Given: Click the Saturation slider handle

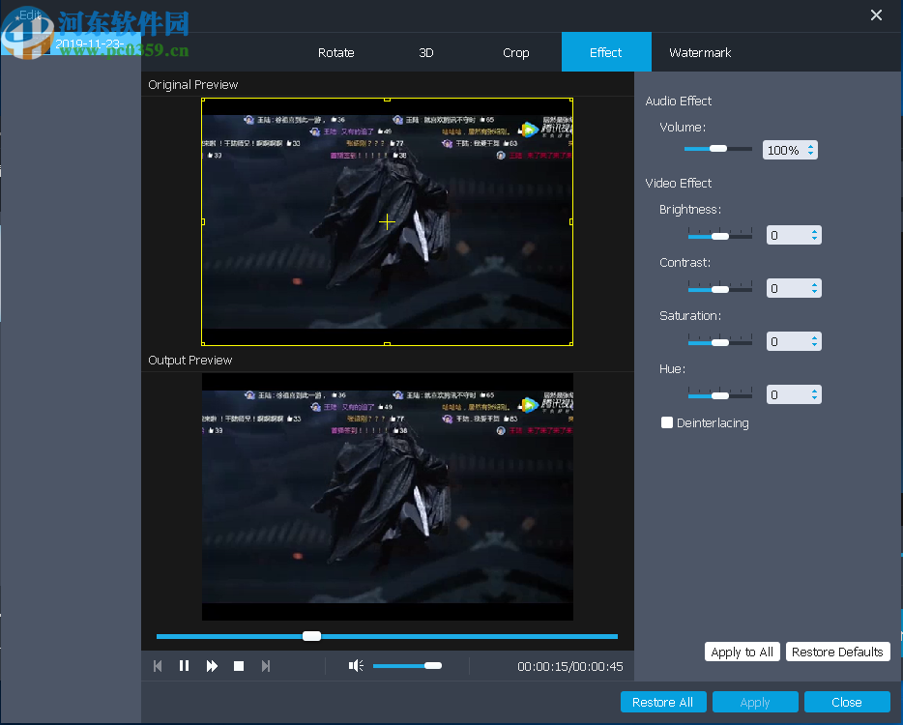Looking at the screenshot, I should click(x=720, y=341).
